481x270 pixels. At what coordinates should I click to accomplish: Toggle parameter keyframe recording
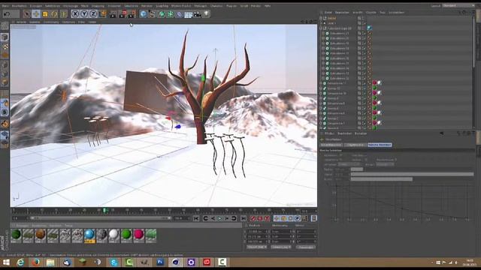point(298,218)
